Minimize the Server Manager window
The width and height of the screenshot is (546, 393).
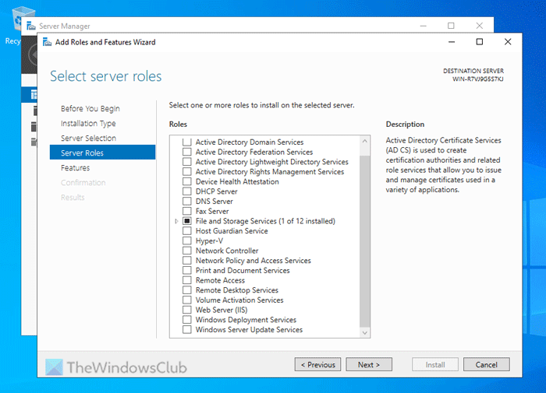click(423, 26)
